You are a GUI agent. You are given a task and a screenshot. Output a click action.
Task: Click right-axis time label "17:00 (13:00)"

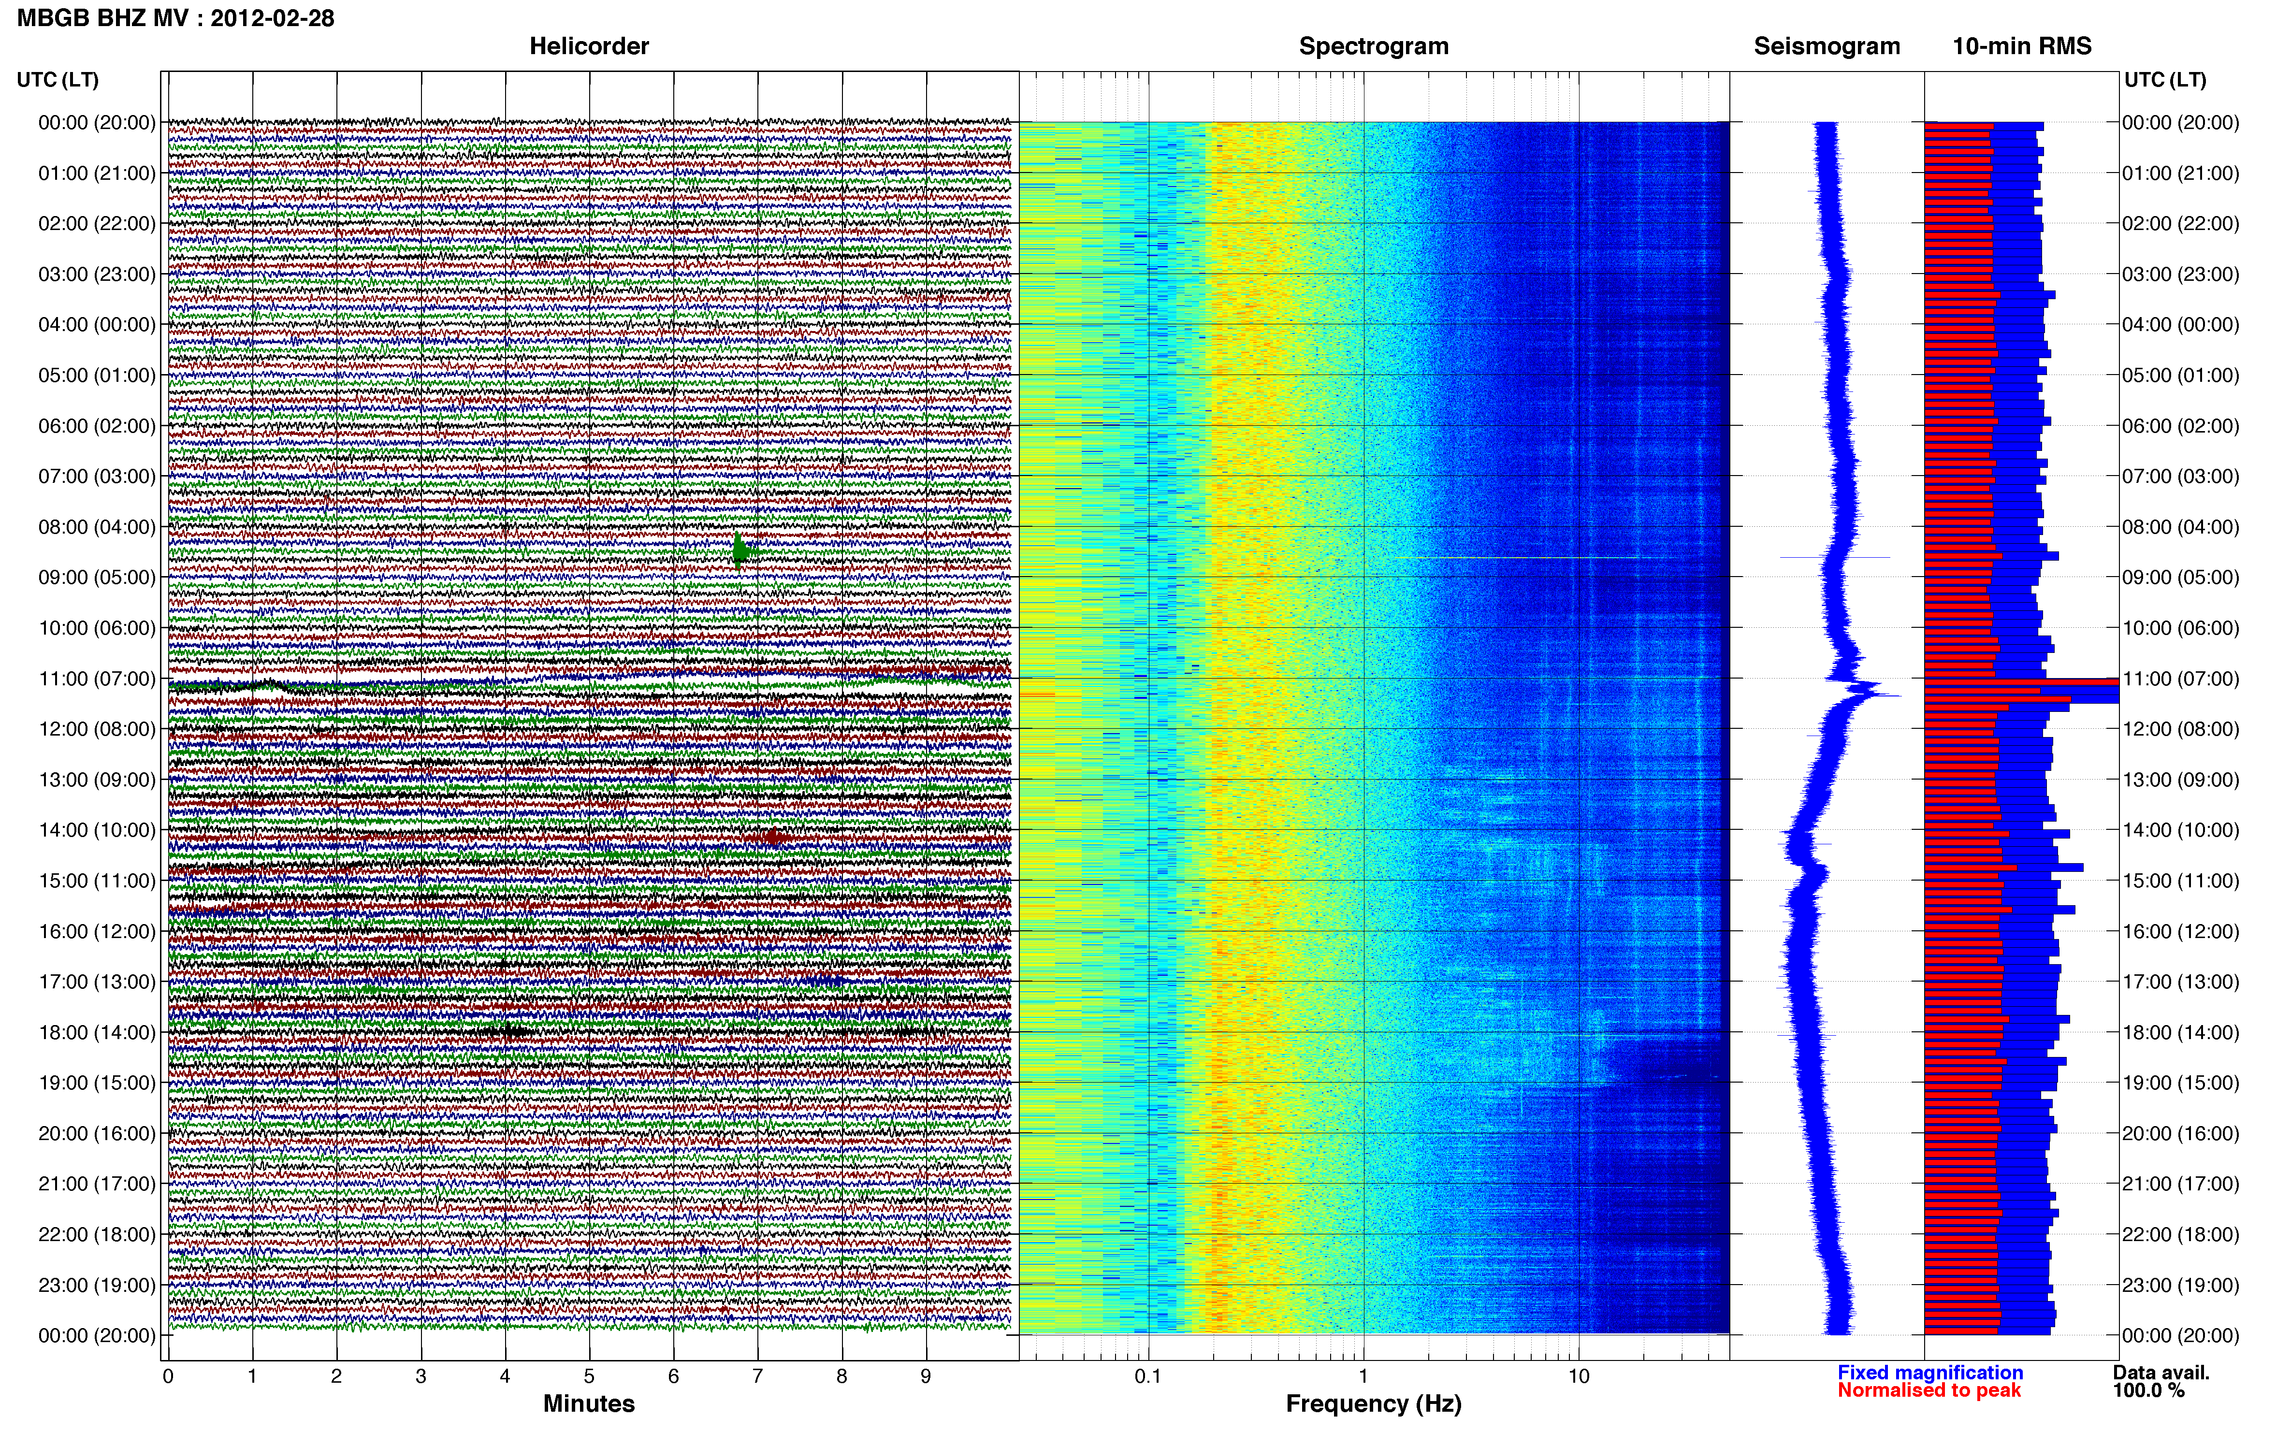pos(2180,982)
